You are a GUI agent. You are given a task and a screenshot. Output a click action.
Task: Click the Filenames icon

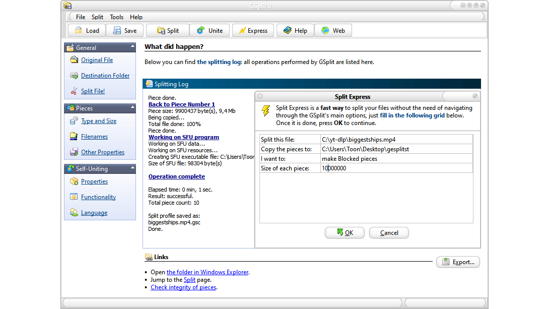(74, 136)
